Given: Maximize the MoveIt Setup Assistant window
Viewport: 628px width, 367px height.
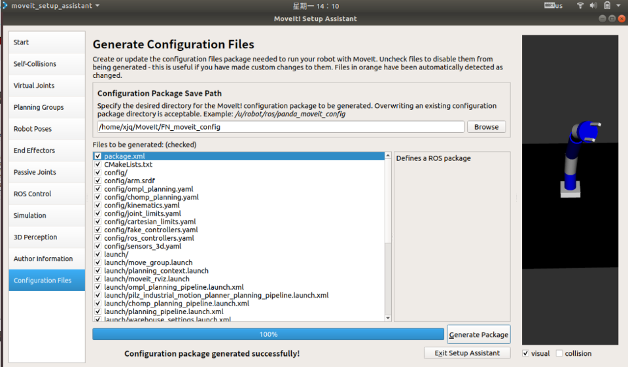Looking at the screenshot, I should 612,18.
